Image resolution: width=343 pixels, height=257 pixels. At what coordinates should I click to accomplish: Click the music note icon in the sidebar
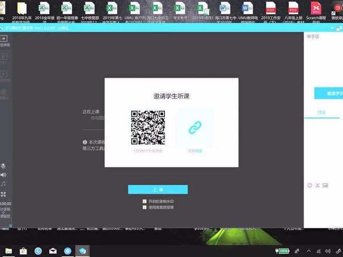[3, 184]
